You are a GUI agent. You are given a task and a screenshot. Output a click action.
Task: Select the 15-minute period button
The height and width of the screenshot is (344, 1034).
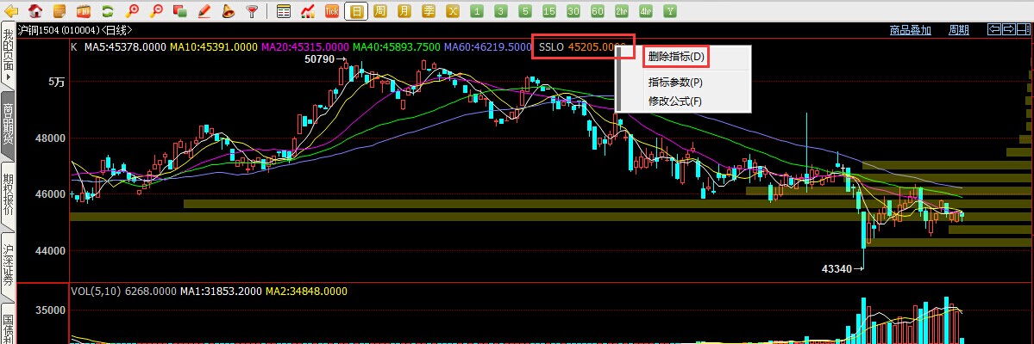pyautogui.click(x=549, y=11)
